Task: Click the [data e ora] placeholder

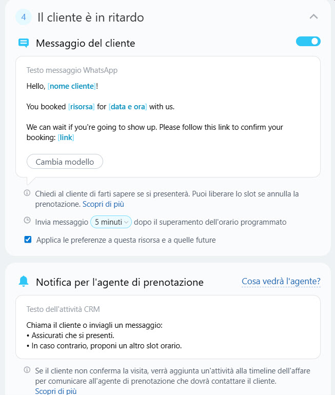Action: [128, 107]
